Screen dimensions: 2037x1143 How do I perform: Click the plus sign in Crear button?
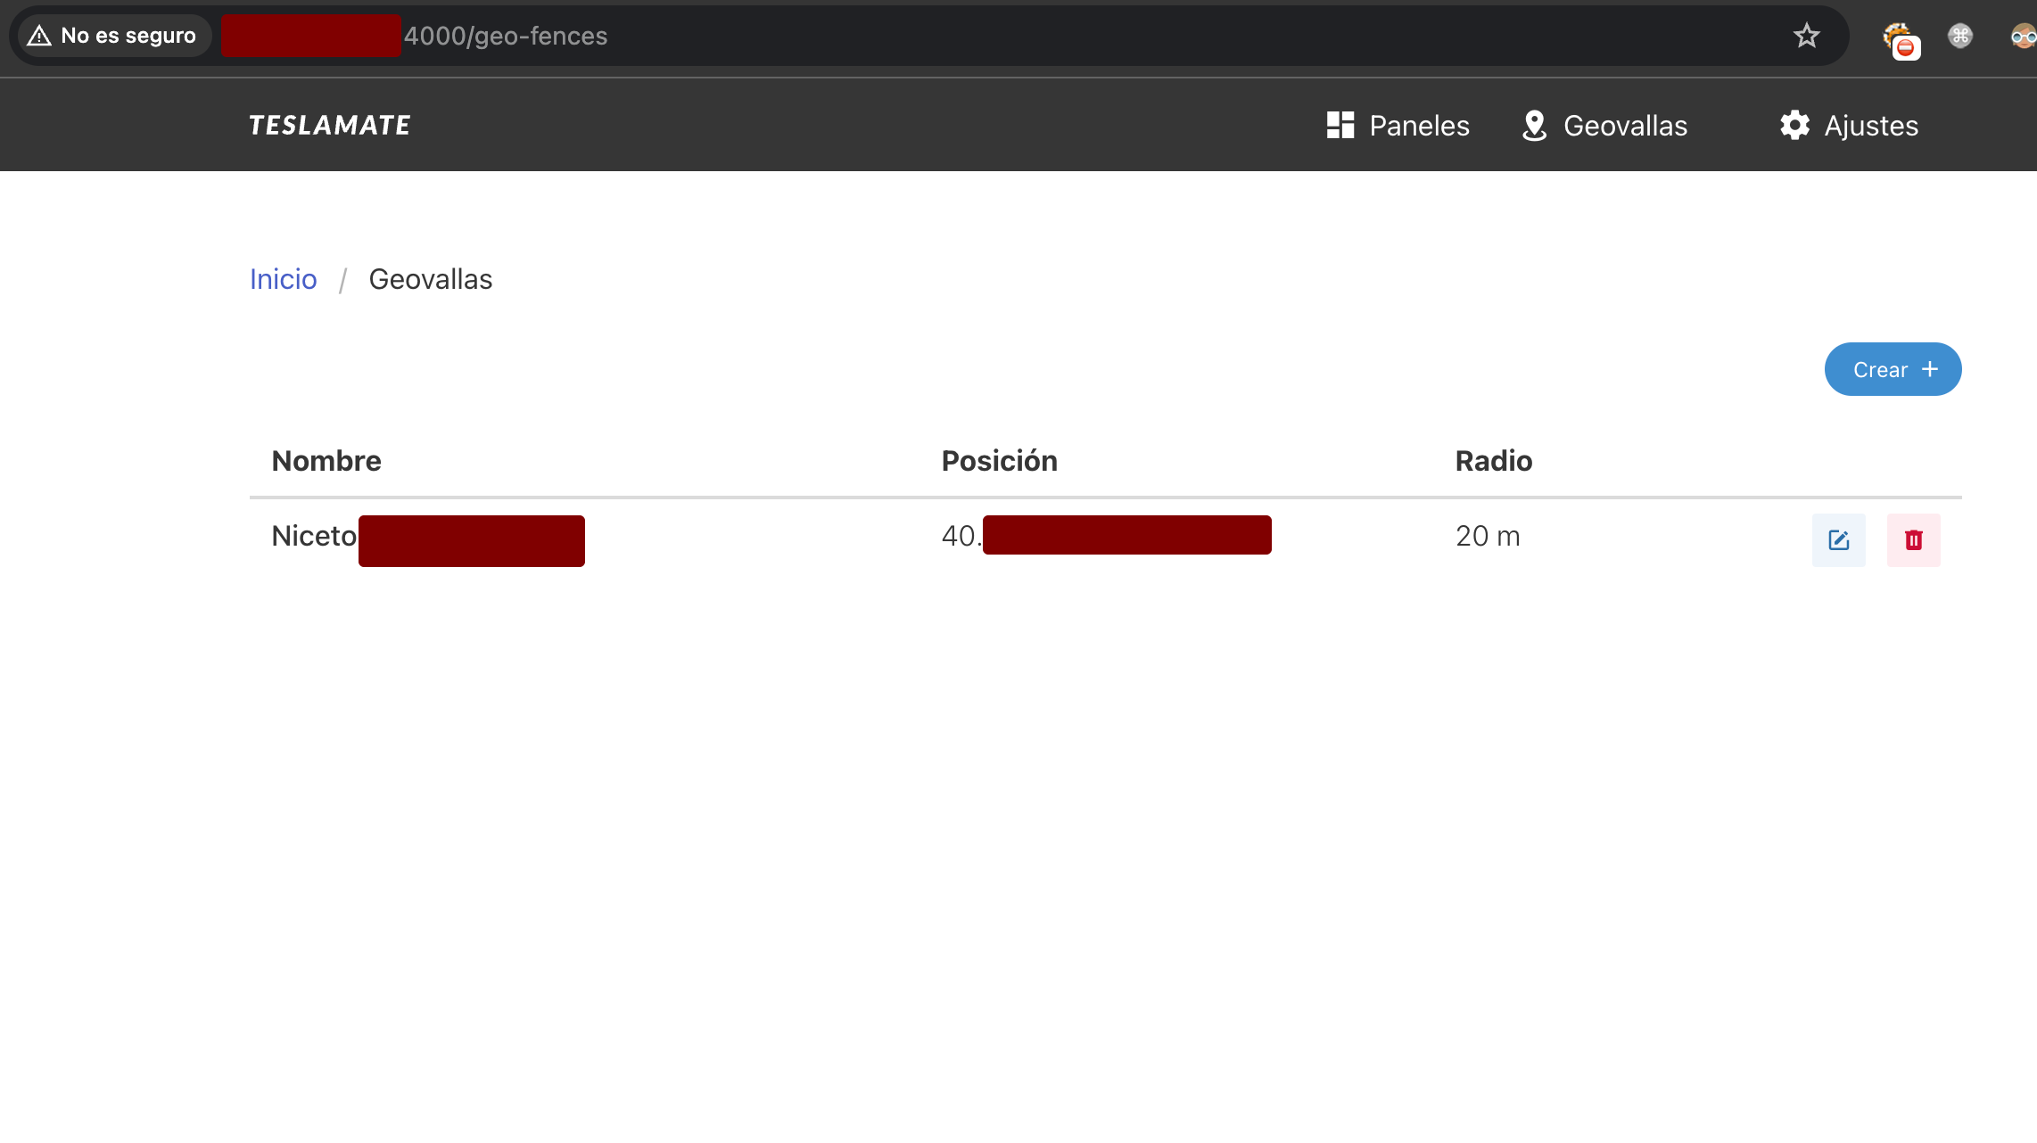click(x=1929, y=369)
